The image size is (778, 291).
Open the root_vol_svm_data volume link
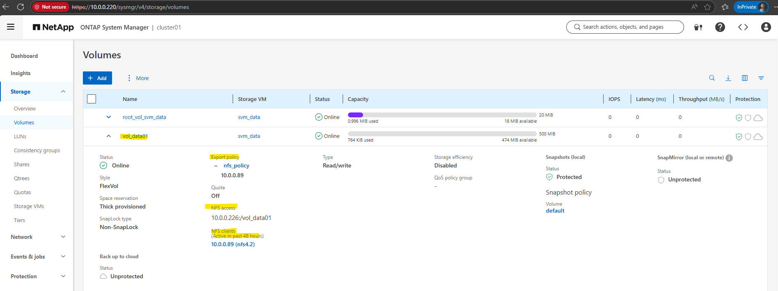144,117
